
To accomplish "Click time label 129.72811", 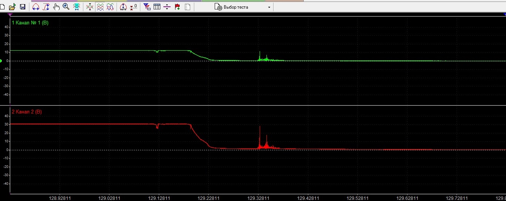I will coord(457,198).
